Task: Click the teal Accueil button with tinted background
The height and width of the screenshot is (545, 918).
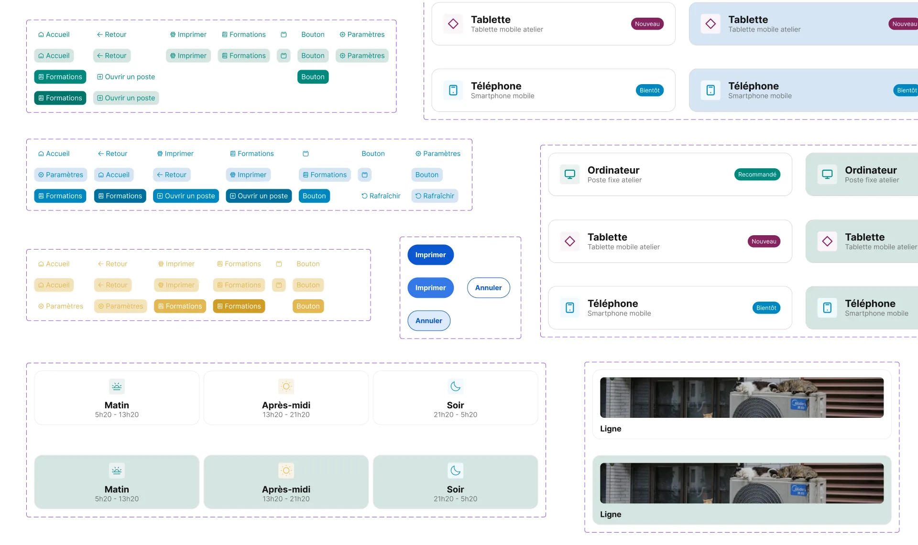Action: tap(54, 55)
